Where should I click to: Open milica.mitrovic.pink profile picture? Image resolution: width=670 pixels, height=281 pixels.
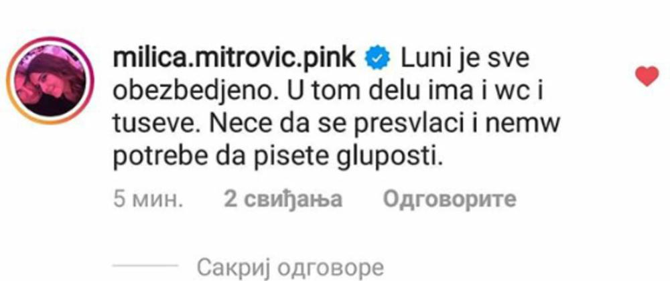[50, 80]
